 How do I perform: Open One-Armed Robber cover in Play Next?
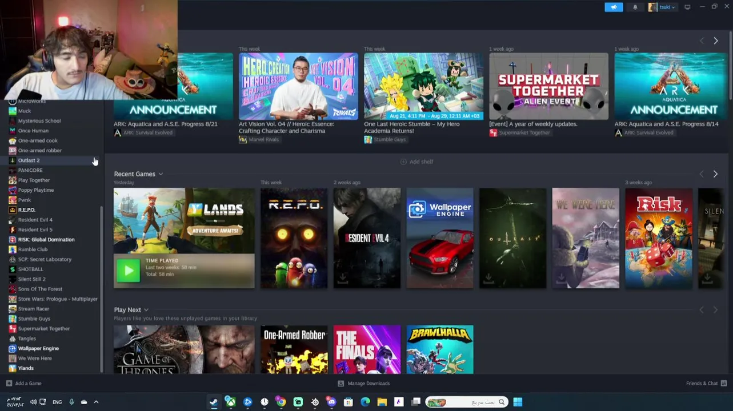(294, 349)
